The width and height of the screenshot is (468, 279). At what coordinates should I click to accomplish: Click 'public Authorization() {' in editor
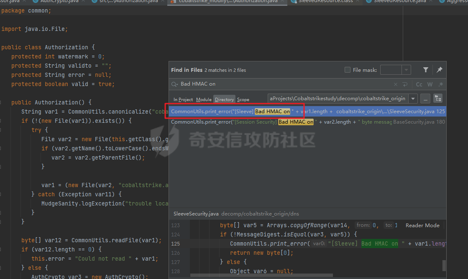[x=51, y=103]
